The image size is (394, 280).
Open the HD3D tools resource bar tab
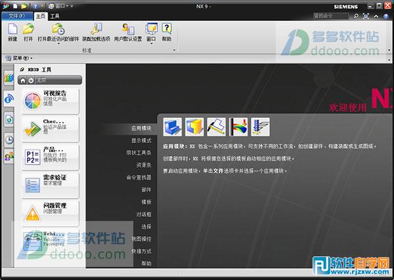pyautogui.click(x=9, y=98)
